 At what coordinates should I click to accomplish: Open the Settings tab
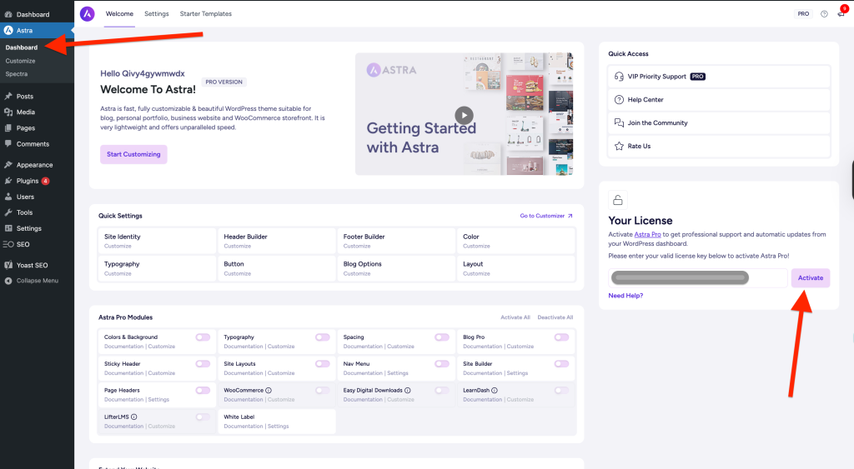[x=156, y=14]
